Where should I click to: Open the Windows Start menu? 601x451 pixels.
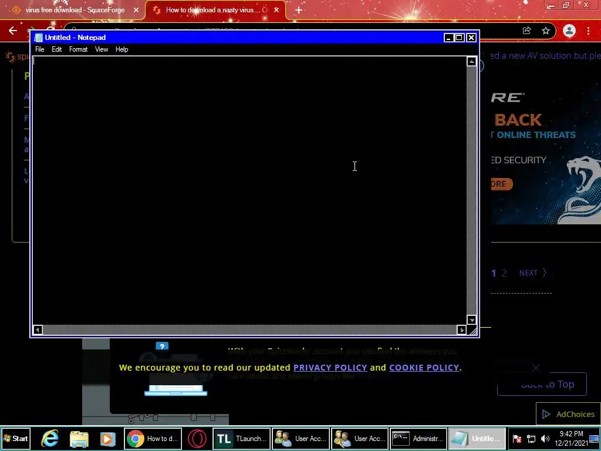pos(16,438)
